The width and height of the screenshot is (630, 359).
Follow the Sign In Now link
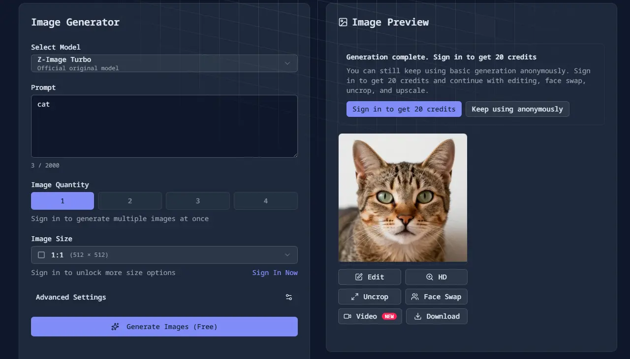click(x=275, y=273)
